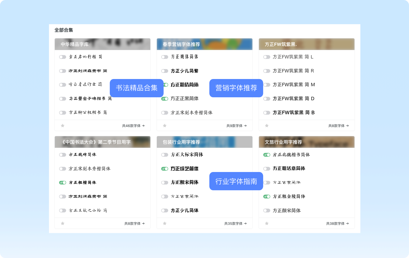Enable 方正王献之小楷 简 toggle
The image size is (409, 258).
click(63, 210)
